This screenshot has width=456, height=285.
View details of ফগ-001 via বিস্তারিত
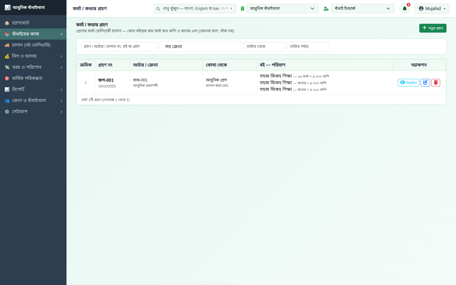click(408, 83)
